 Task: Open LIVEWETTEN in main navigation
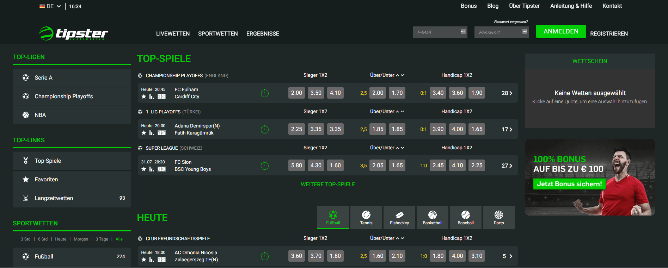(173, 34)
